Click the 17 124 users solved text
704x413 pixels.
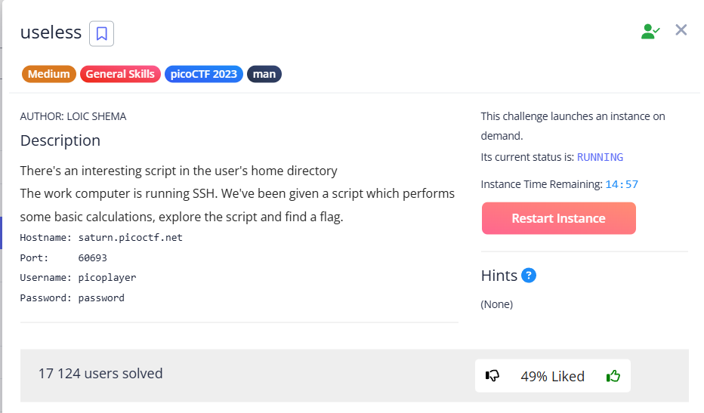point(100,373)
